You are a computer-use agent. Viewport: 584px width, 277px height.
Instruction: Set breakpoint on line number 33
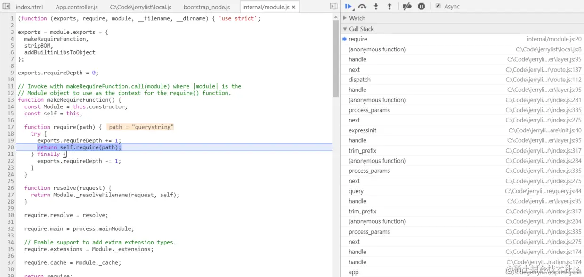(x=11, y=236)
